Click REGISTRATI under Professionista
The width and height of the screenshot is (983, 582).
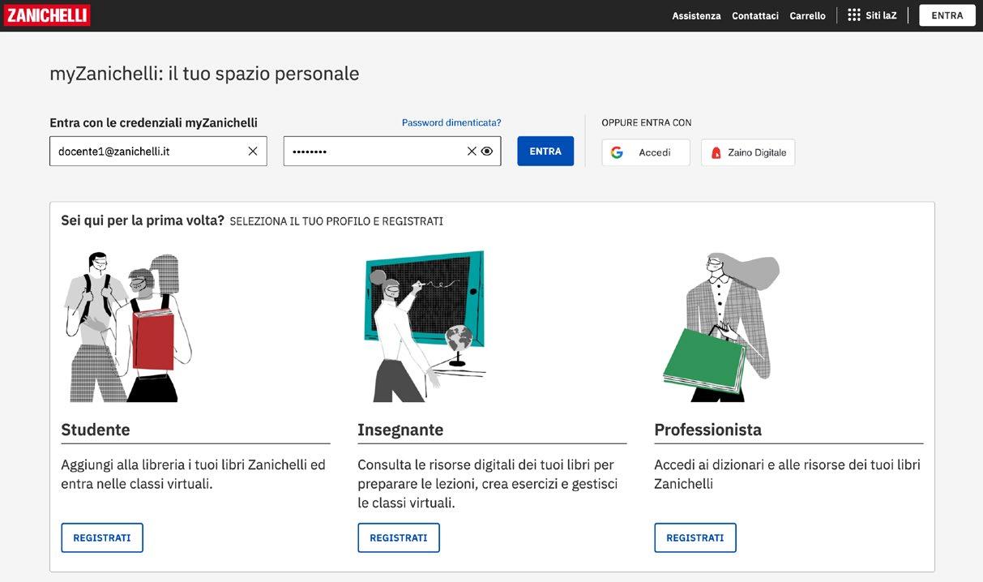pyautogui.click(x=695, y=538)
